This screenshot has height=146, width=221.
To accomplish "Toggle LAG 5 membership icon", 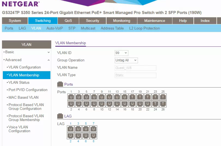I will click(x=86, y=129).
